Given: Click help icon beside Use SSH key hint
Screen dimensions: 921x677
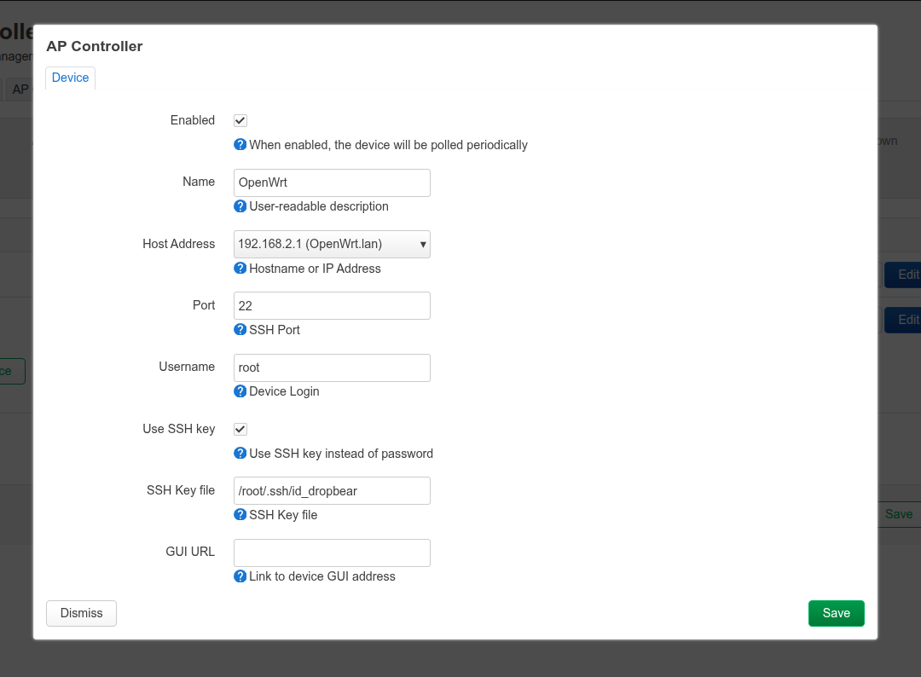Looking at the screenshot, I should coord(240,454).
